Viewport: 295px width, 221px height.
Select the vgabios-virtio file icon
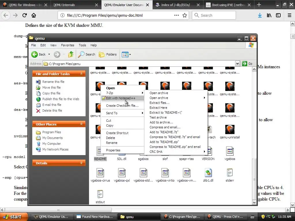165,173
